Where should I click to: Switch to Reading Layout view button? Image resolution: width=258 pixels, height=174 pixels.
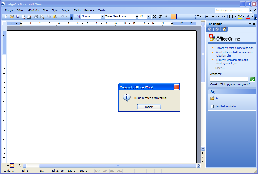(20, 165)
